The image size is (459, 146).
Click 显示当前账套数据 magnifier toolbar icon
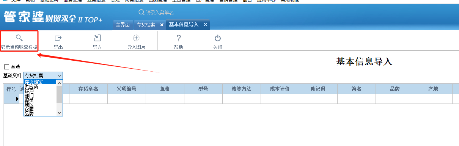click(19, 38)
